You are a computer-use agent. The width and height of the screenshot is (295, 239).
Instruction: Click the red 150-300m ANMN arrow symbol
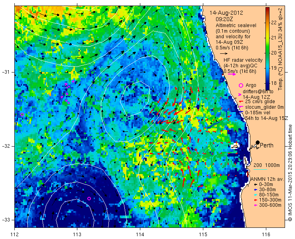[256, 200]
